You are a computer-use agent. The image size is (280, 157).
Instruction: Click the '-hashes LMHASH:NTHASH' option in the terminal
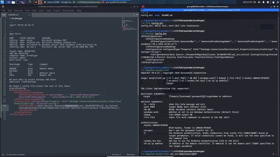[x=155, y=125]
